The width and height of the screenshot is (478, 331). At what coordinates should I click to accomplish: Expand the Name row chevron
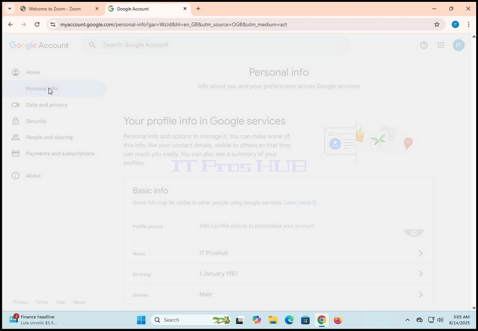(420, 253)
